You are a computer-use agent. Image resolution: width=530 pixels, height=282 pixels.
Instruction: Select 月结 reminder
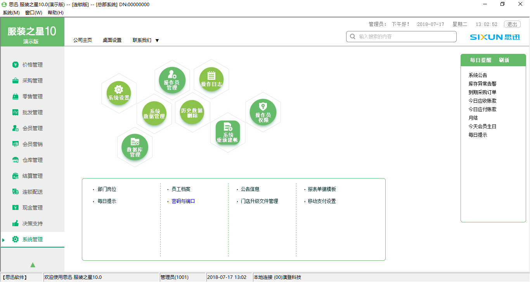click(x=473, y=118)
